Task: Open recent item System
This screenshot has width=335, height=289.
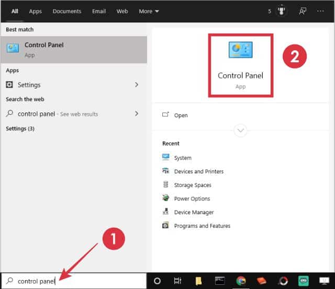Action: [x=183, y=158]
